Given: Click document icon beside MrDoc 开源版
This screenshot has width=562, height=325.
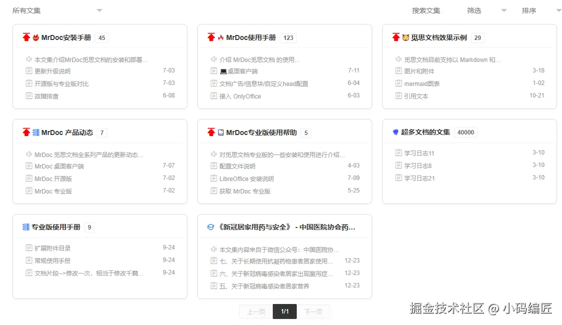Looking at the screenshot, I should [28, 178].
